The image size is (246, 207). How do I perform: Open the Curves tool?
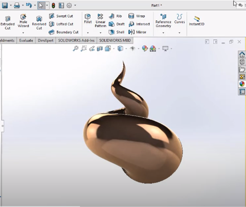point(180,19)
